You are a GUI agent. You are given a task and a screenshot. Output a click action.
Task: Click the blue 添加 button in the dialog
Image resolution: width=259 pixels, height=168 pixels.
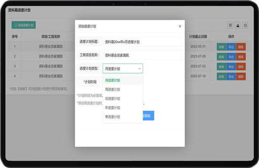pos(148,115)
